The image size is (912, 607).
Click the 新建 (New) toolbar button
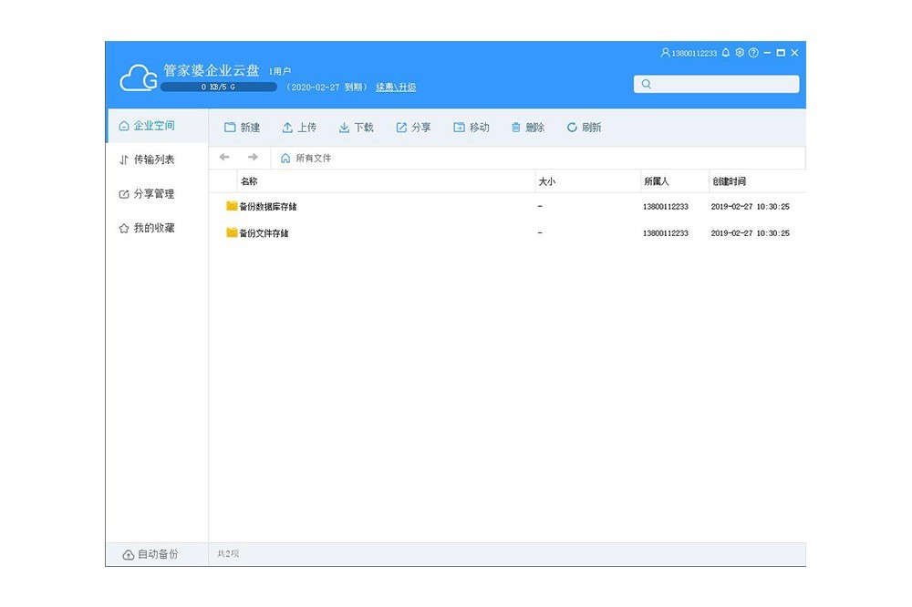pos(243,128)
